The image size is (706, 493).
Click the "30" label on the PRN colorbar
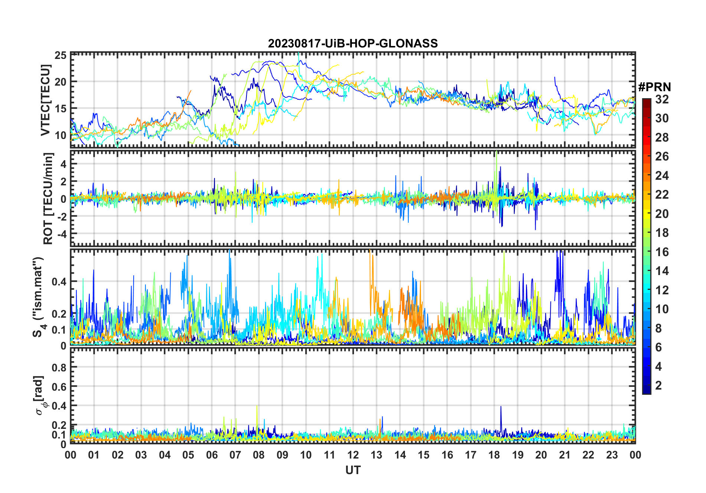[662, 118]
